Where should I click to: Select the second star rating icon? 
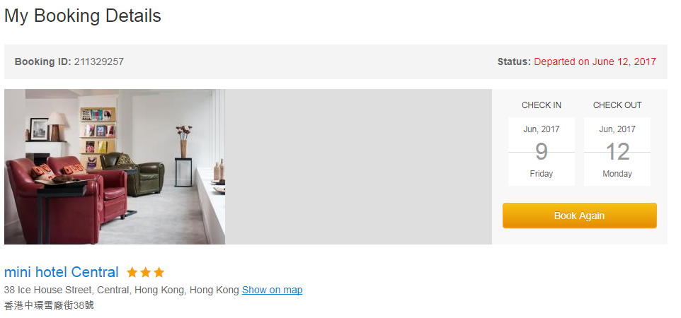click(146, 273)
